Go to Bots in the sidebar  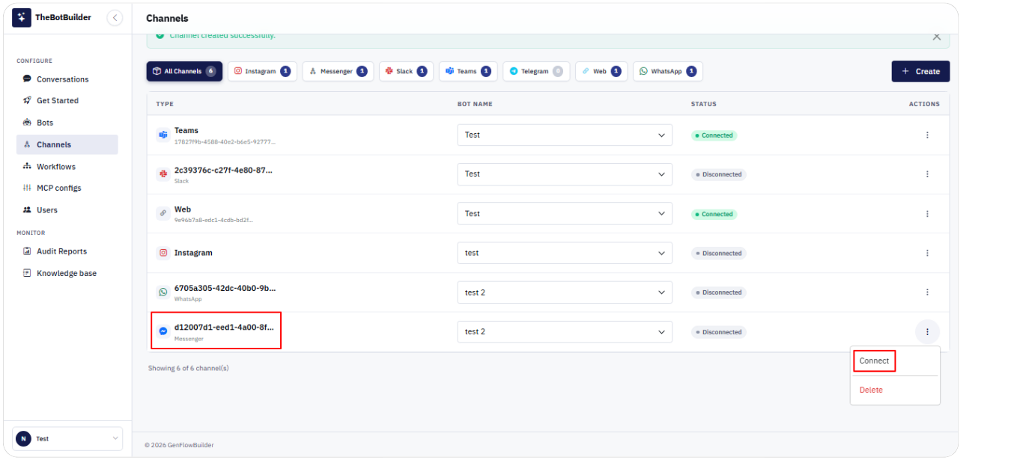click(x=45, y=123)
